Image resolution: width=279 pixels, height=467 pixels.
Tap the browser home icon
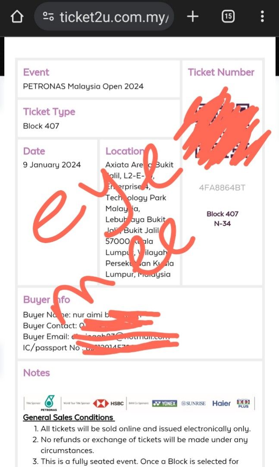point(17,16)
